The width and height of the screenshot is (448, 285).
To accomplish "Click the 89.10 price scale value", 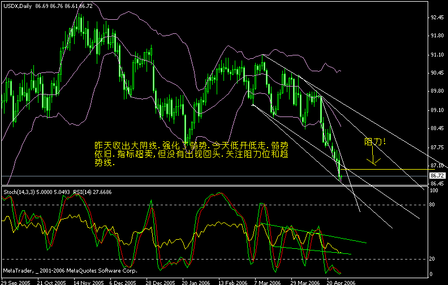I will [437, 110].
